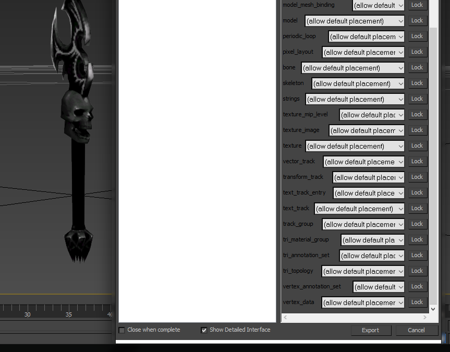Screen dimensions: 450x352
Task: Open the text_track placement dropdown
Action: coord(359,209)
